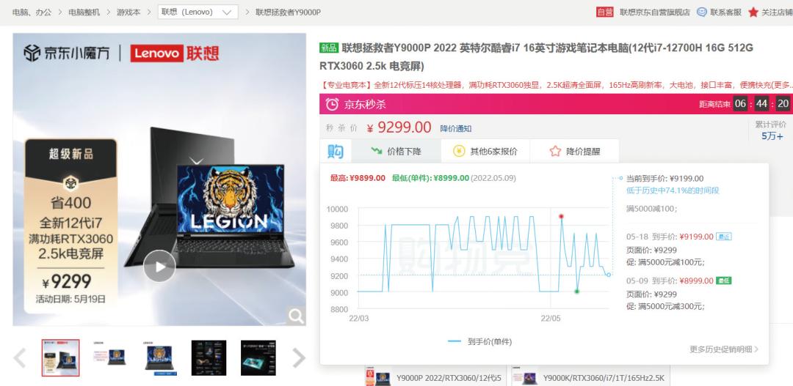Screen dimensions: 793x386
Task: Click the 关注店铺 star icon
Action: click(753, 12)
